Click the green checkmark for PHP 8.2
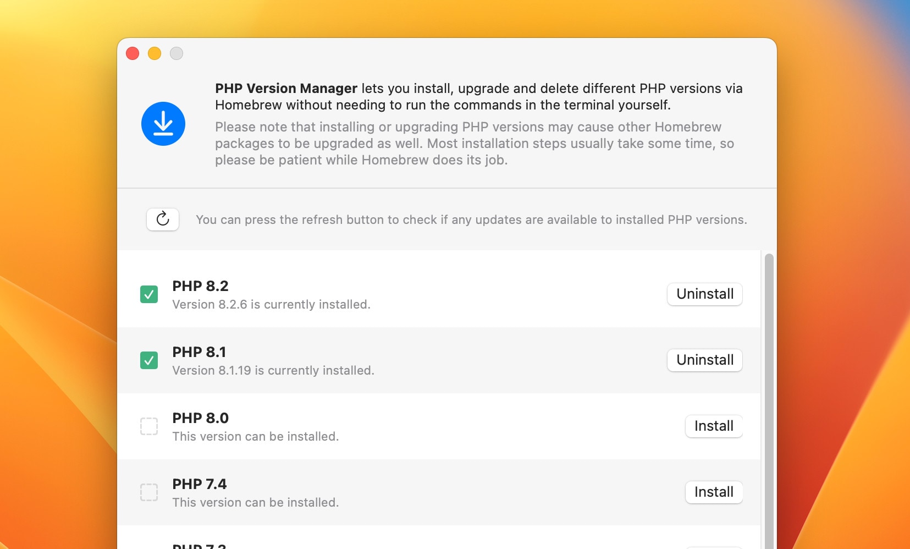 click(149, 294)
